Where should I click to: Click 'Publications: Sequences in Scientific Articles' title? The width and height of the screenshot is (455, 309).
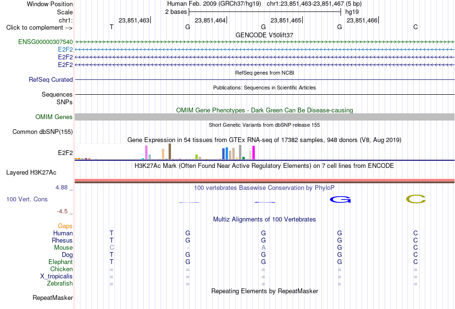[264, 88]
